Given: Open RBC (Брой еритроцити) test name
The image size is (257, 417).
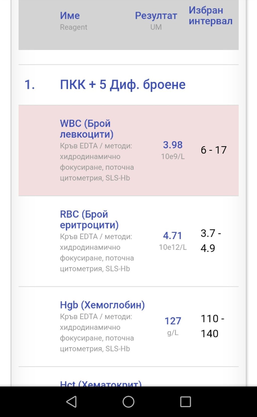Looking at the screenshot, I should (89, 220).
